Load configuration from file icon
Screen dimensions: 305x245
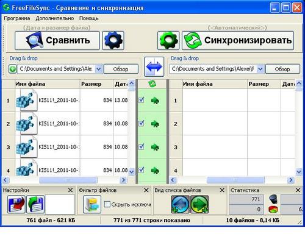35,204
